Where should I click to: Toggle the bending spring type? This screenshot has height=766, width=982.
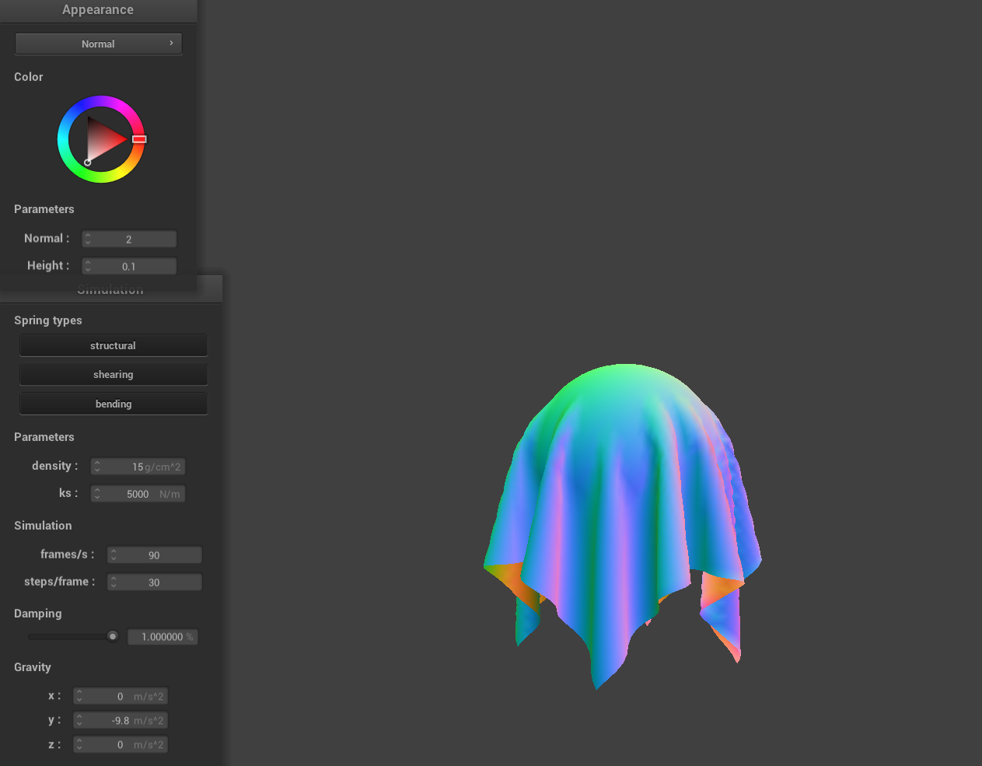point(113,404)
